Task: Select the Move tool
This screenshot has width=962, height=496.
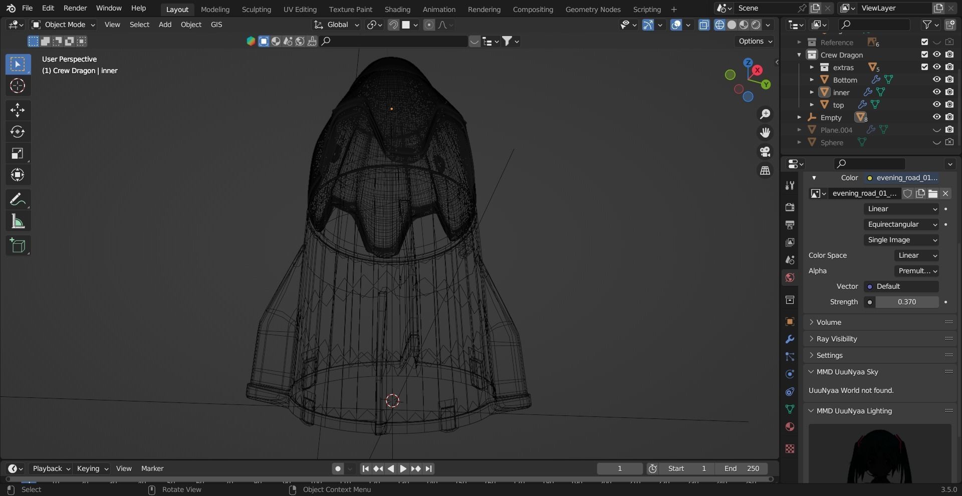Action: [x=18, y=110]
